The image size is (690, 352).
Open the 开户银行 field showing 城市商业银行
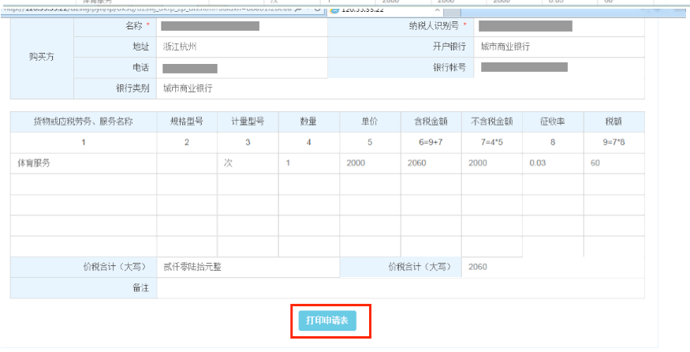(x=560, y=47)
